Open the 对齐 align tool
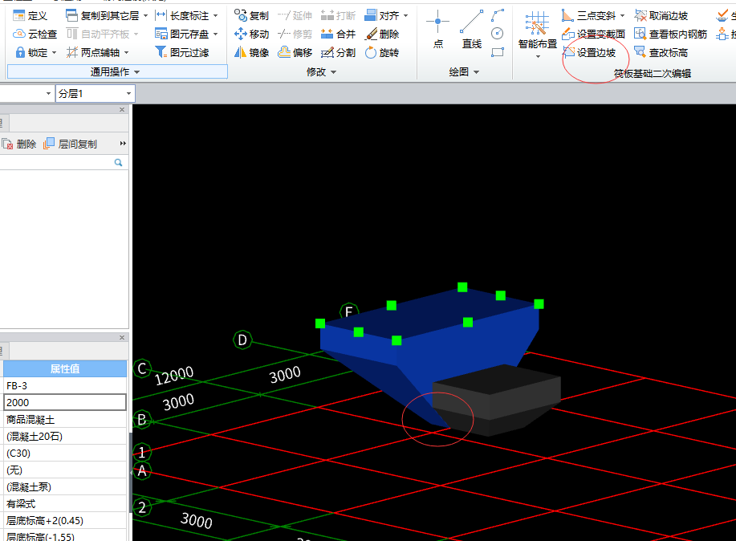The width and height of the screenshot is (736, 541). click(382, 16)
